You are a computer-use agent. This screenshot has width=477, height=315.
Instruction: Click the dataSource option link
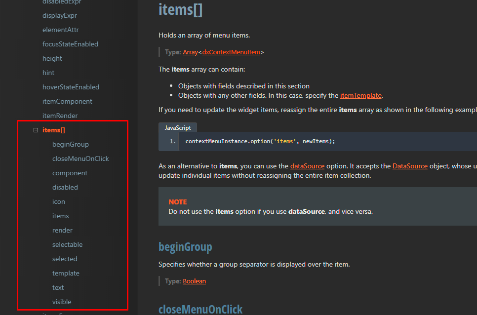307,166
